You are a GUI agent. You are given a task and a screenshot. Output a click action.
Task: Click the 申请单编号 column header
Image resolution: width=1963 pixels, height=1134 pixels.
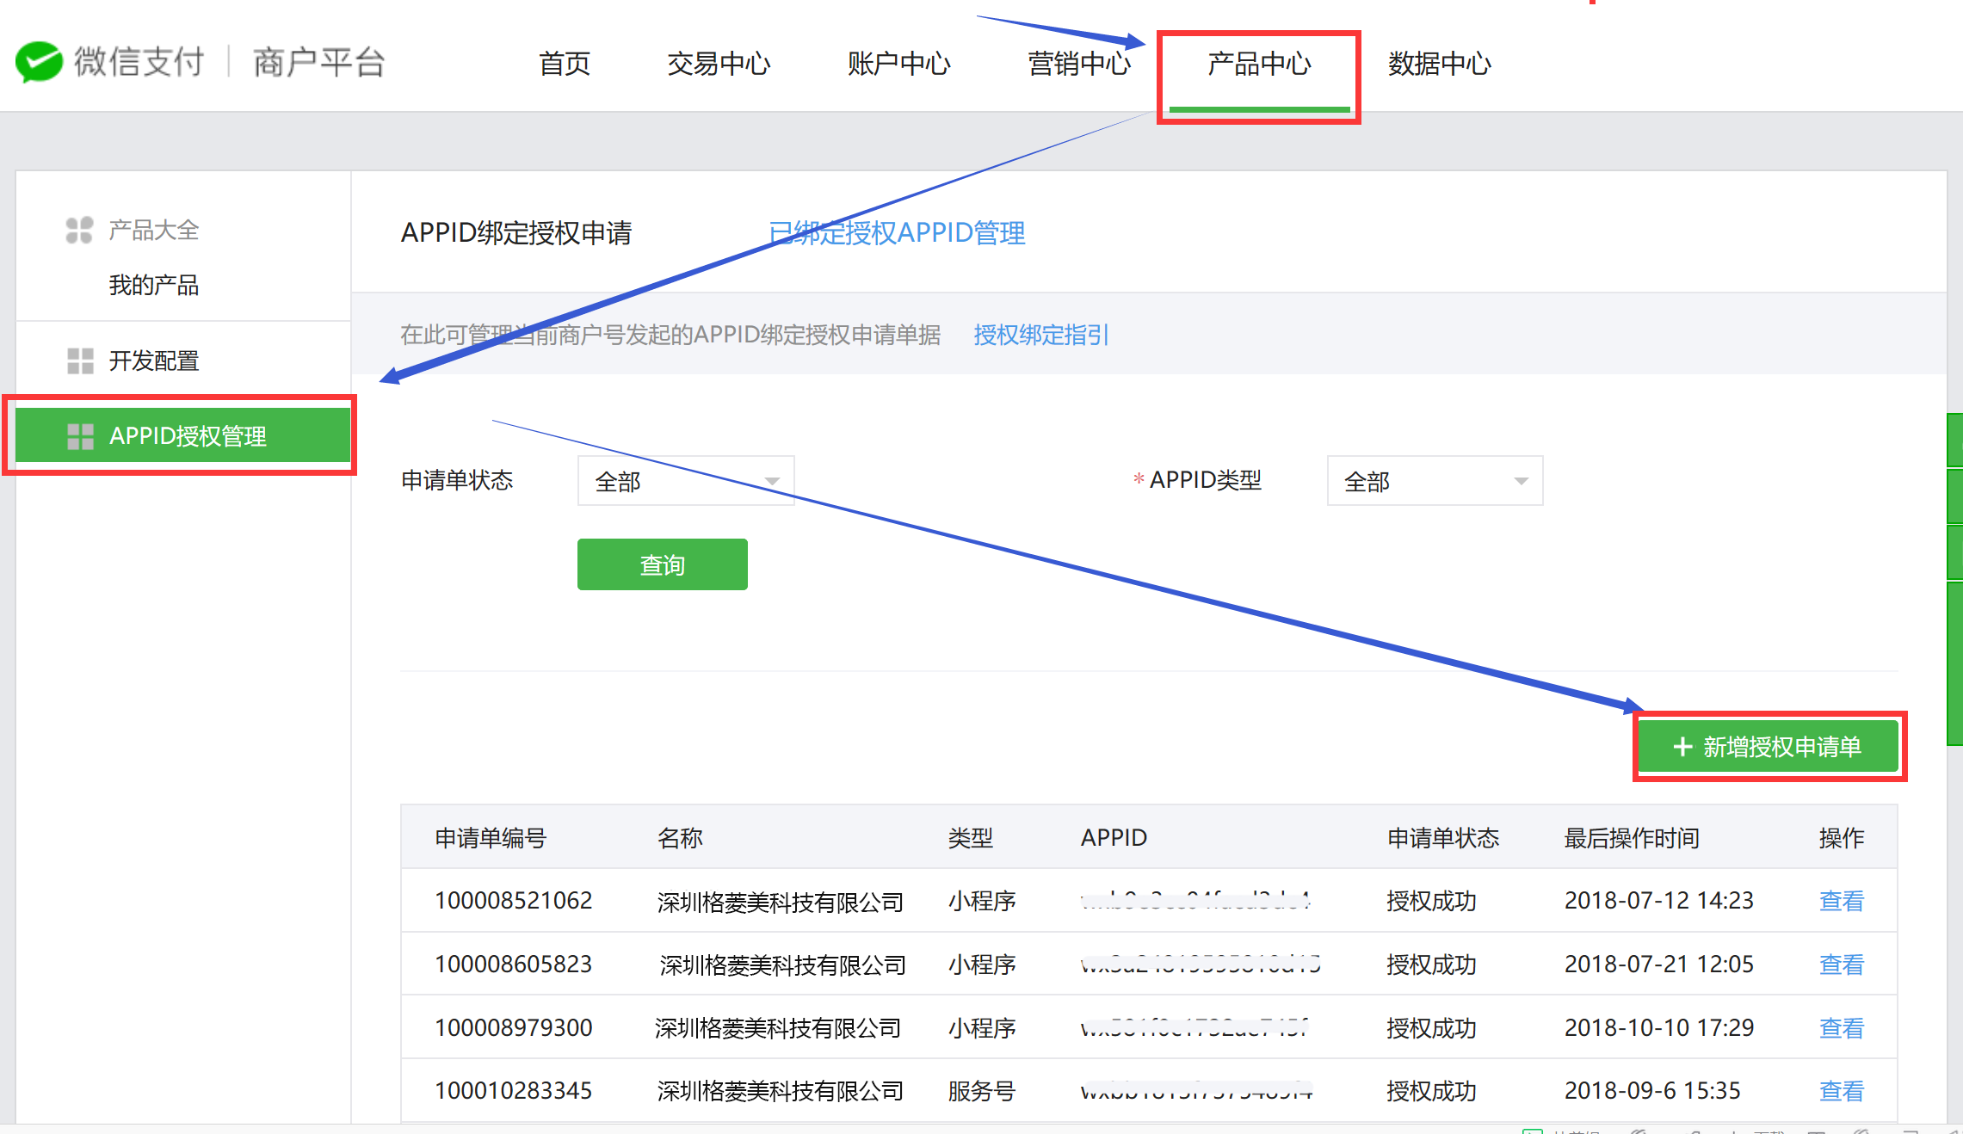point(491,838)
